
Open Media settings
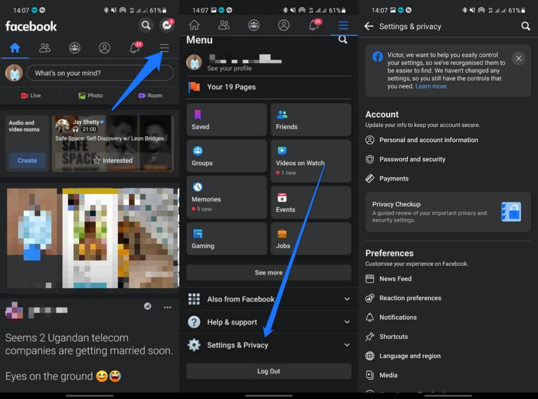coord(448,375)
